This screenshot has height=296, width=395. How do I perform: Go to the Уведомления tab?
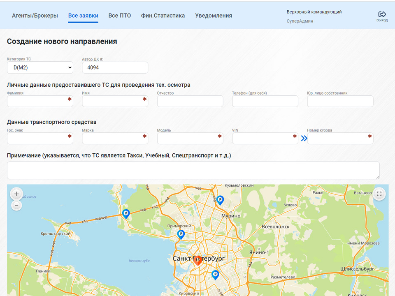pos(214,16)
